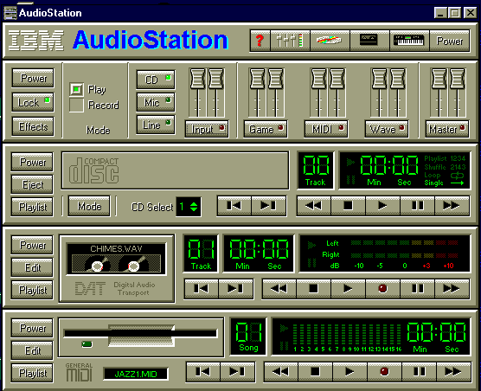Viewport: 481px width, 391px height.
Task: Open the mixer panel via the faders icon
Action: point(290,41)
